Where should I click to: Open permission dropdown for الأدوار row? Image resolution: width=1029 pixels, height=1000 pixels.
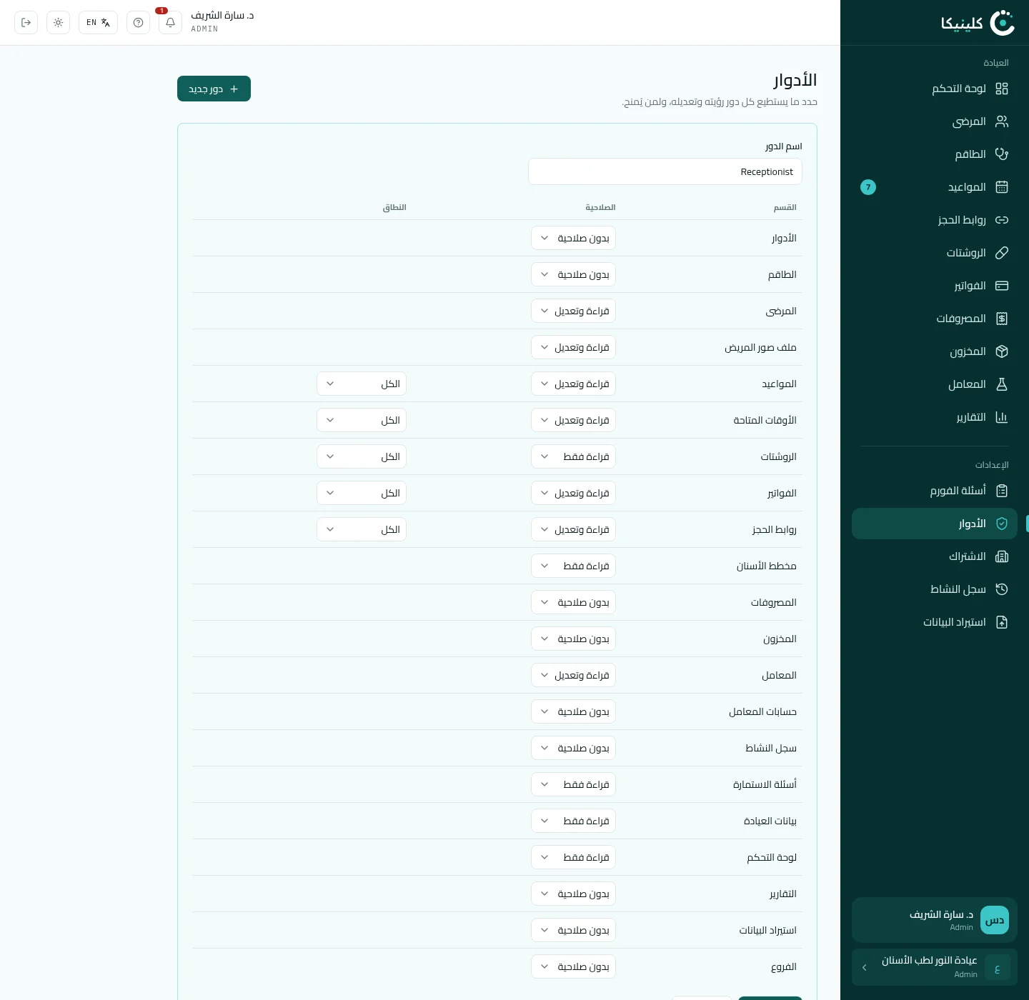click(573, 238)
